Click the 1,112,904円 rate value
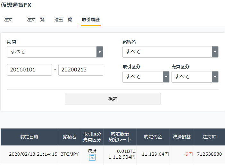This screenshot has width=225, height=165. (122, 157)
